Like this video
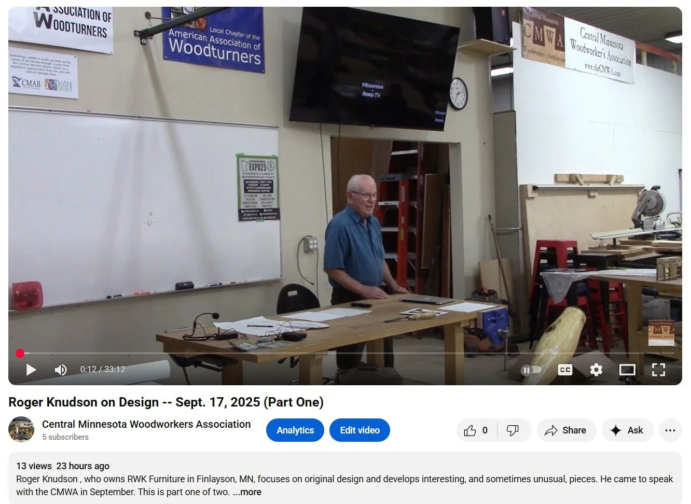 pos(476,430)
